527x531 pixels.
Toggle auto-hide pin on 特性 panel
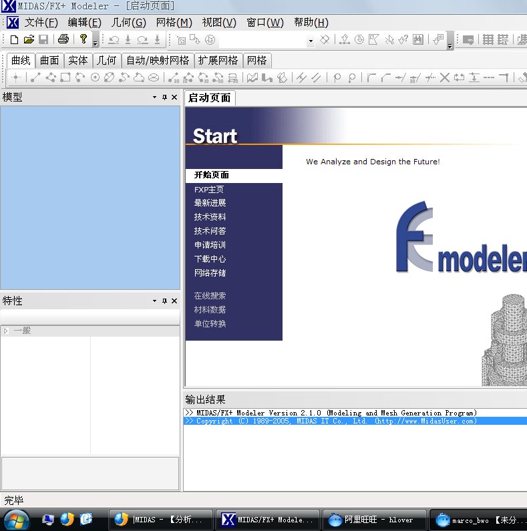[164, 301]
